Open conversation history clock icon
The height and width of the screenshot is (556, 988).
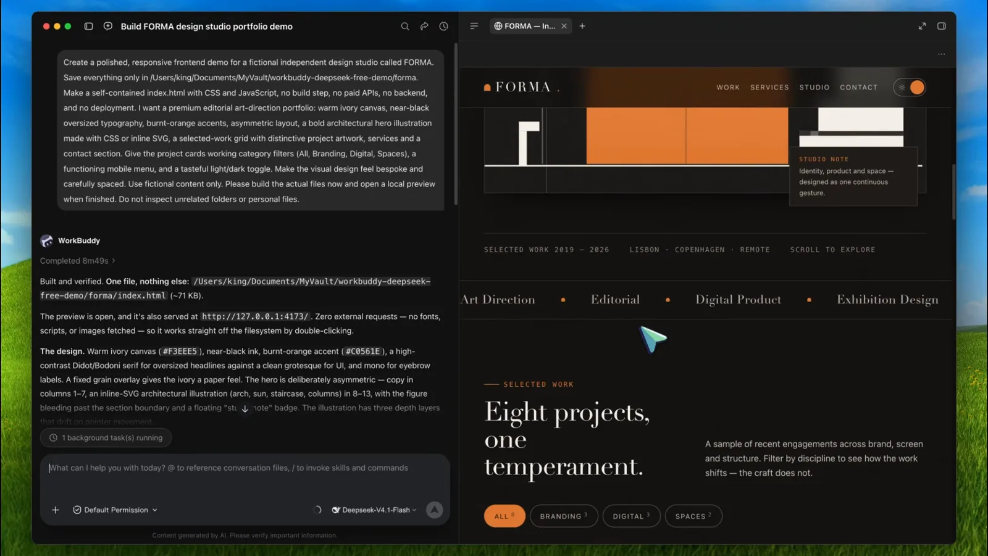[443, 27]
